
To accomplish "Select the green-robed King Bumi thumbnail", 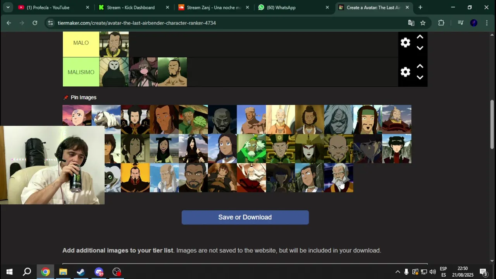I will (x=251, y=148).
